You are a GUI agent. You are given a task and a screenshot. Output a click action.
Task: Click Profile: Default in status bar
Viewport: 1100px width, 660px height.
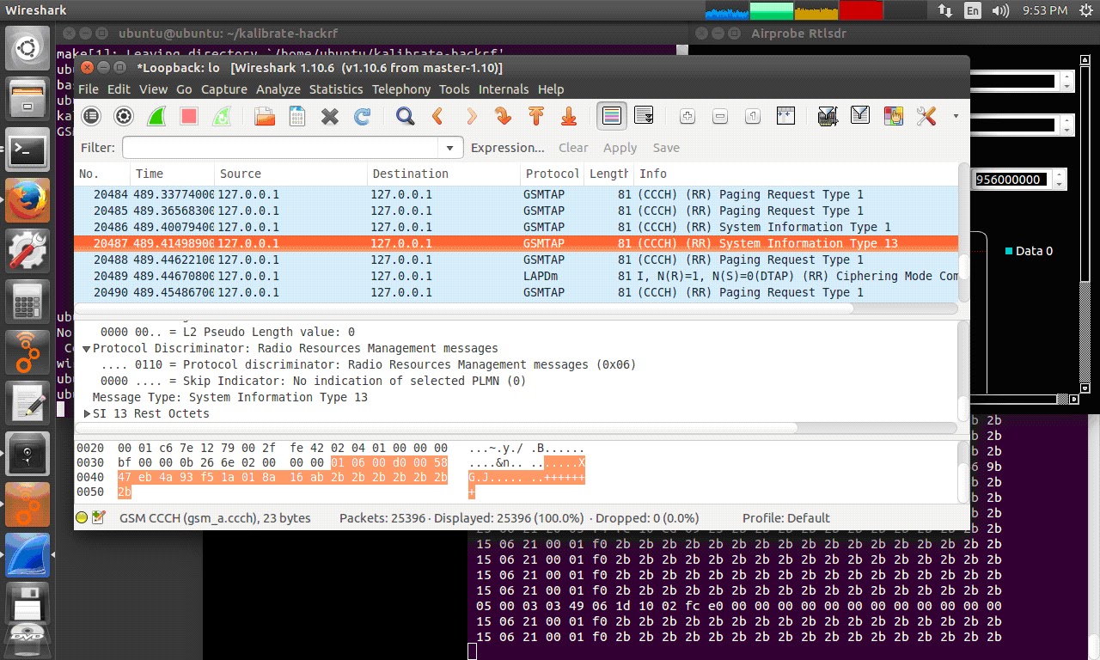[786, 518]
